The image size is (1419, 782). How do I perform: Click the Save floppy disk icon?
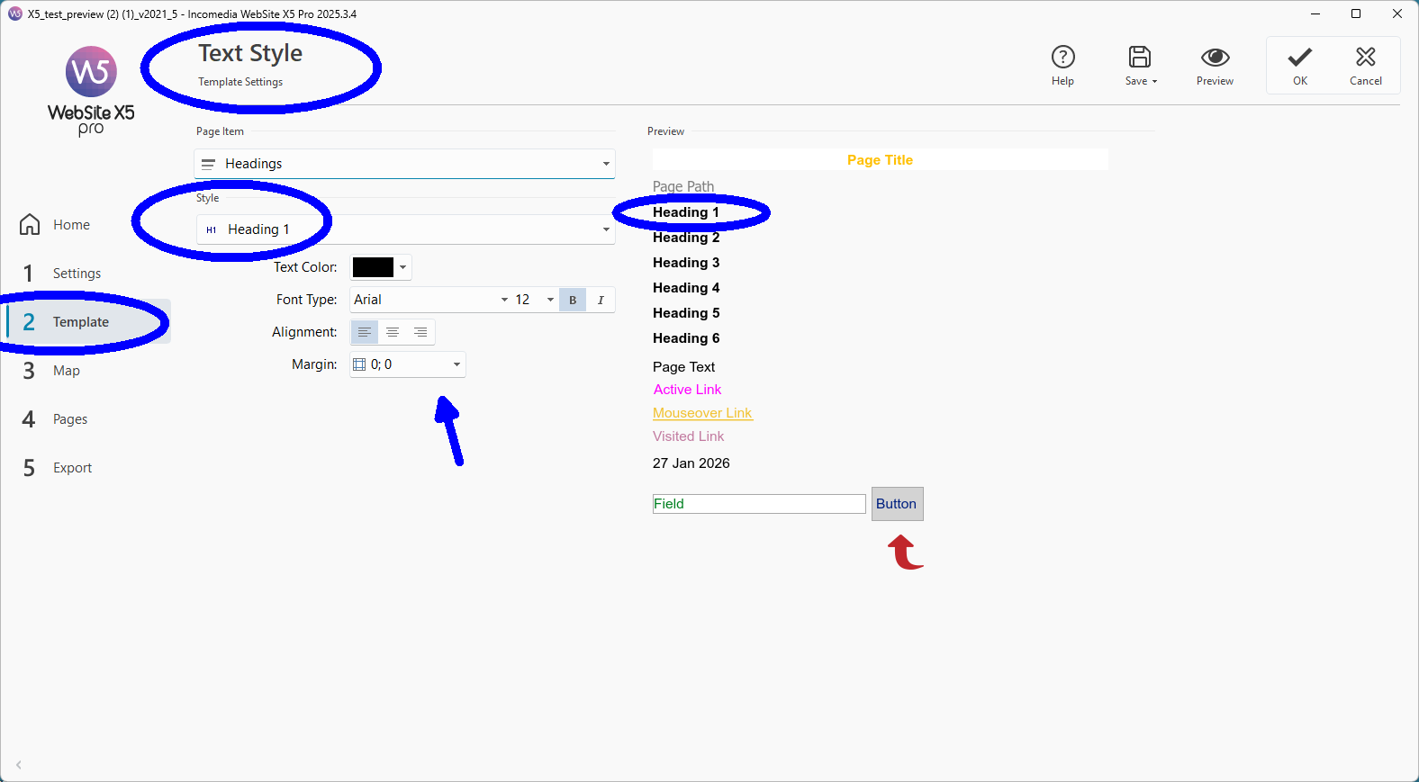tap(1140, 58)
